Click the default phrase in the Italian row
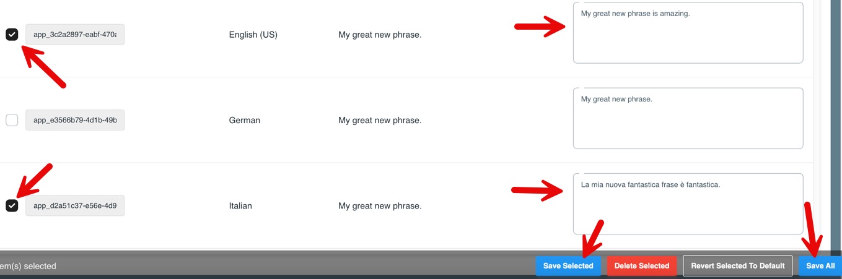842x279 pixels. pos(380,205)
